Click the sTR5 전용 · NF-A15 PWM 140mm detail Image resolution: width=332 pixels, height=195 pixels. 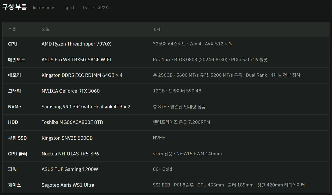pyautogui.click(x=187, y=154)
